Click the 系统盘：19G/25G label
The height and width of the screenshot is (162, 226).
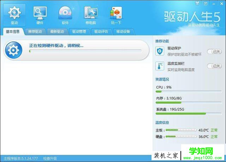point(170,109)
